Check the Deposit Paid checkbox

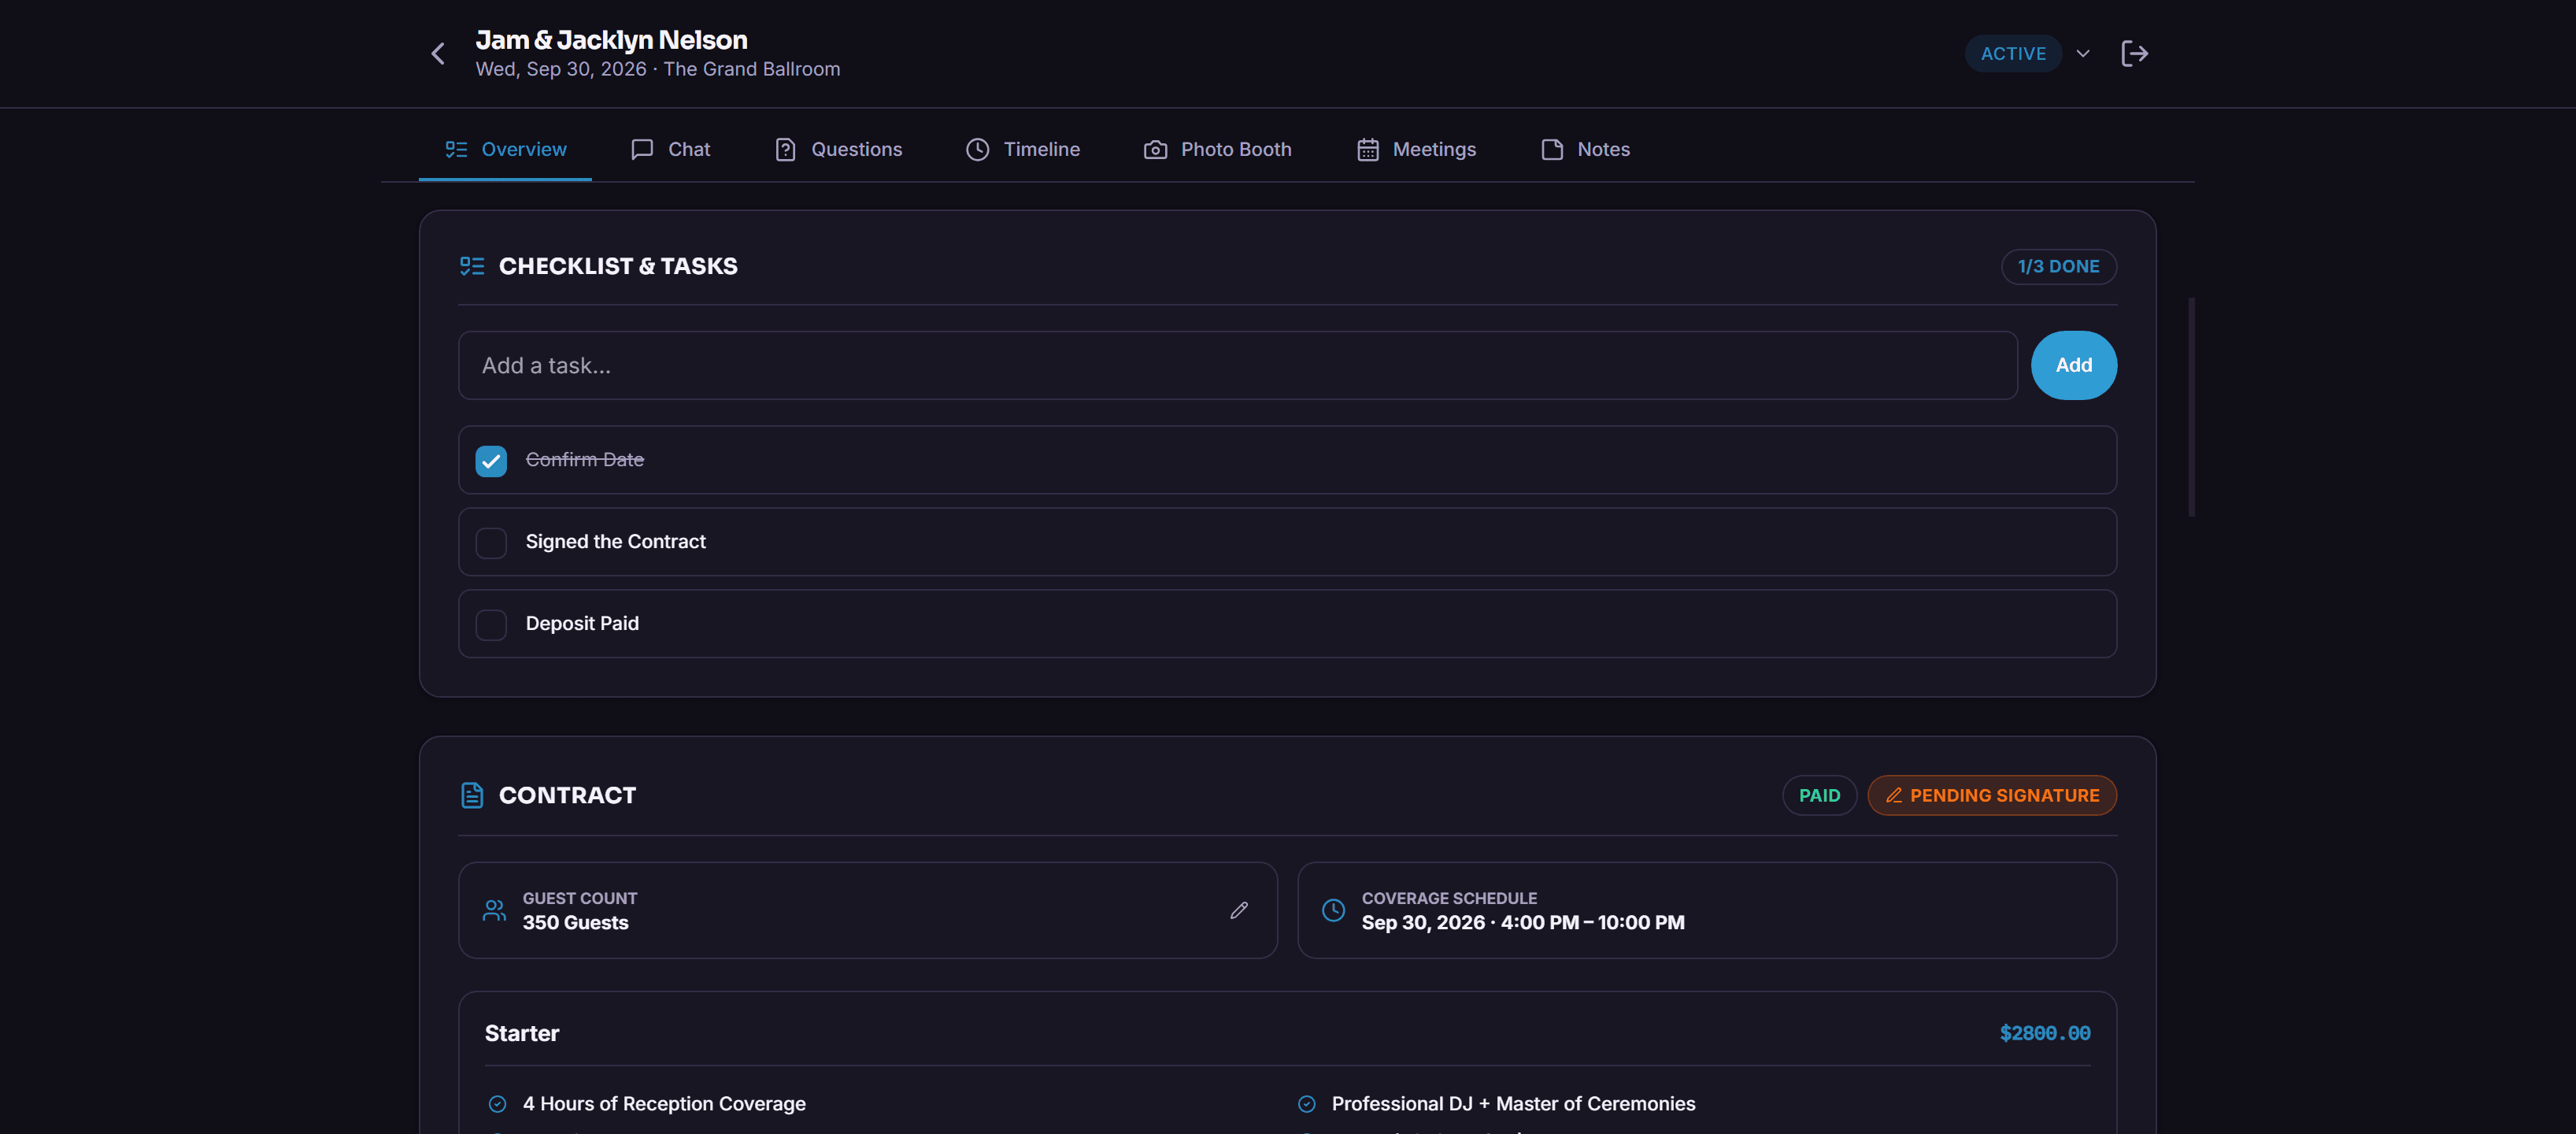click(x=491, y=625)
